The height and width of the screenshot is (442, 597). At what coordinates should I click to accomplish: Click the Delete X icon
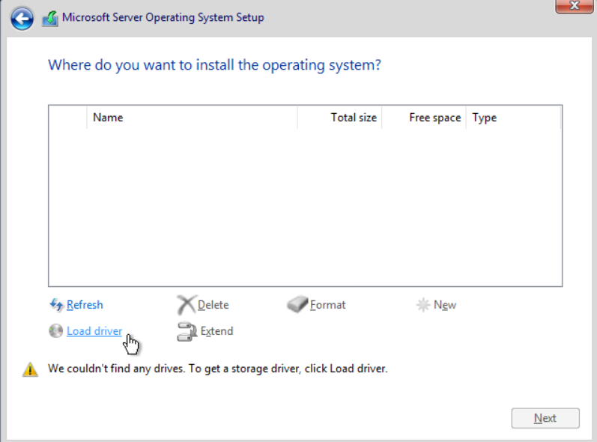point(186,305)
